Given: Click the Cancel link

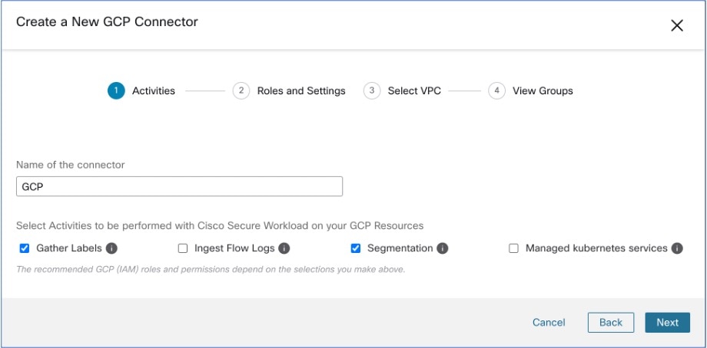Looking at the screenshot, I should (549, 323).
